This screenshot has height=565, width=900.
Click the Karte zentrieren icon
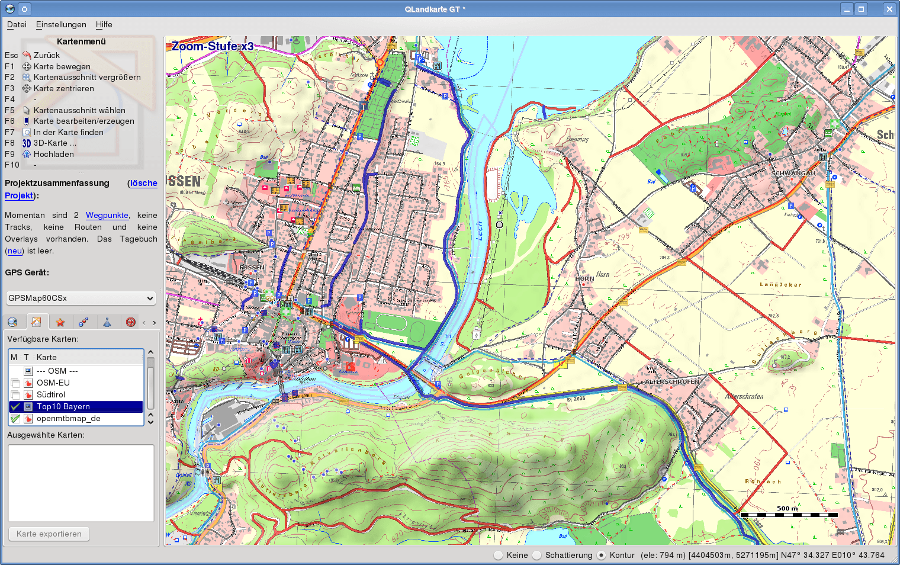coord(27,88)
